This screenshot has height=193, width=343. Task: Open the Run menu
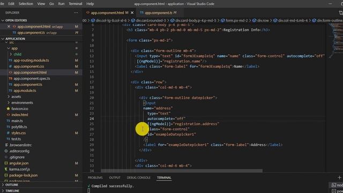coord(61,4)
